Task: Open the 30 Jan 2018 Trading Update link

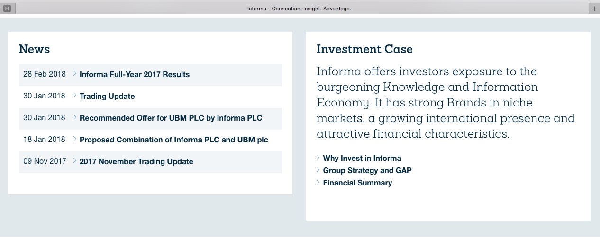Action: 107,97
